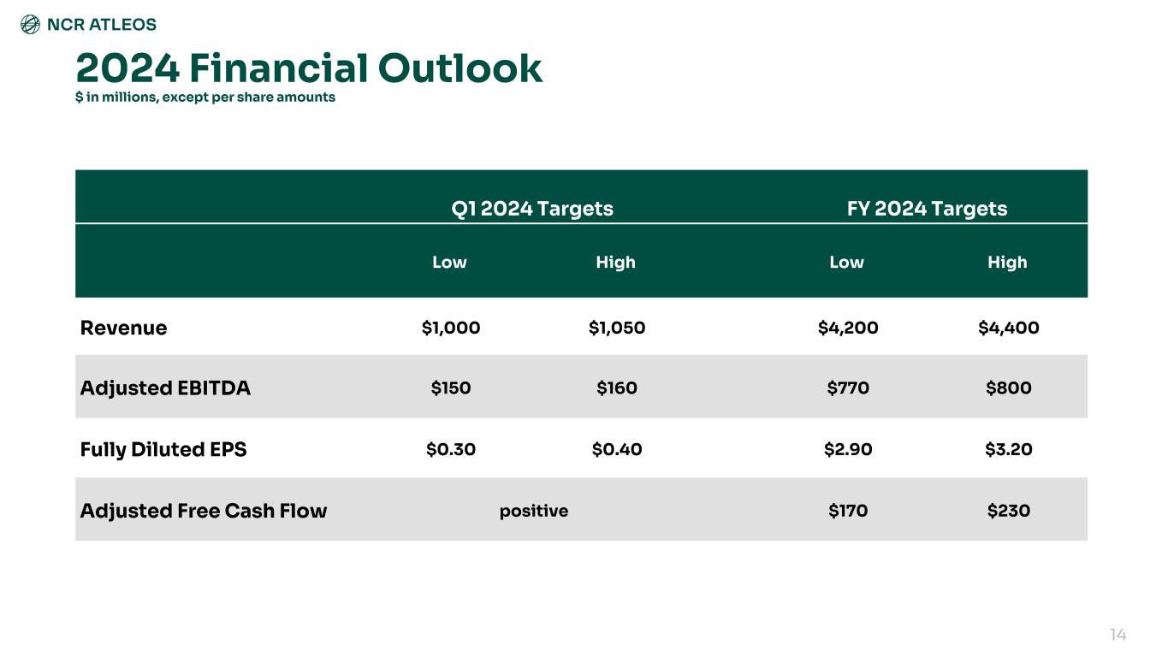
Task: Click the $2.90 full-year EPS low value
Action: click(848, 449)
